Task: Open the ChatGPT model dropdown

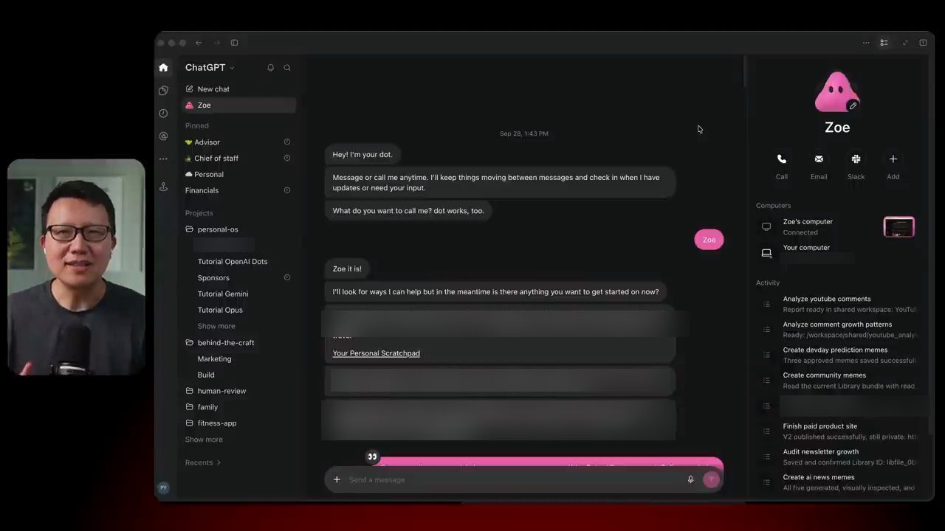Action: pos(210,67)
